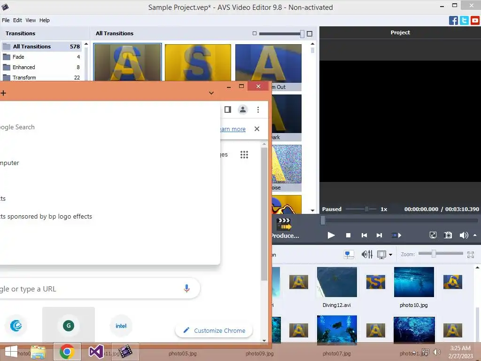The width and height of the screenshot is (481, 361).
Task: Open the Chrome three-dot menu
Action: coord(258,110)
